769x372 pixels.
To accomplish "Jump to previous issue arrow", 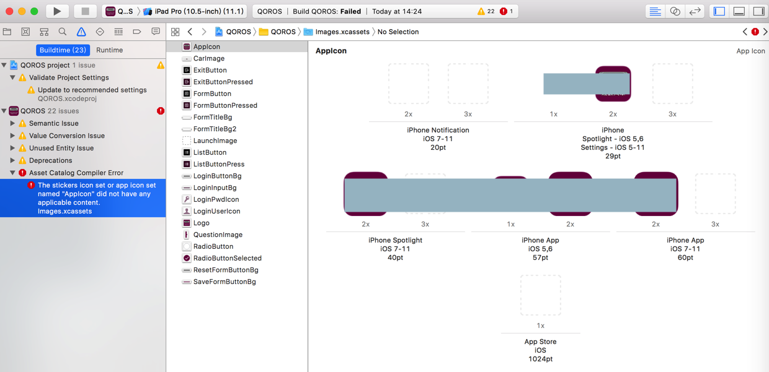I will (x=745, y=32).
